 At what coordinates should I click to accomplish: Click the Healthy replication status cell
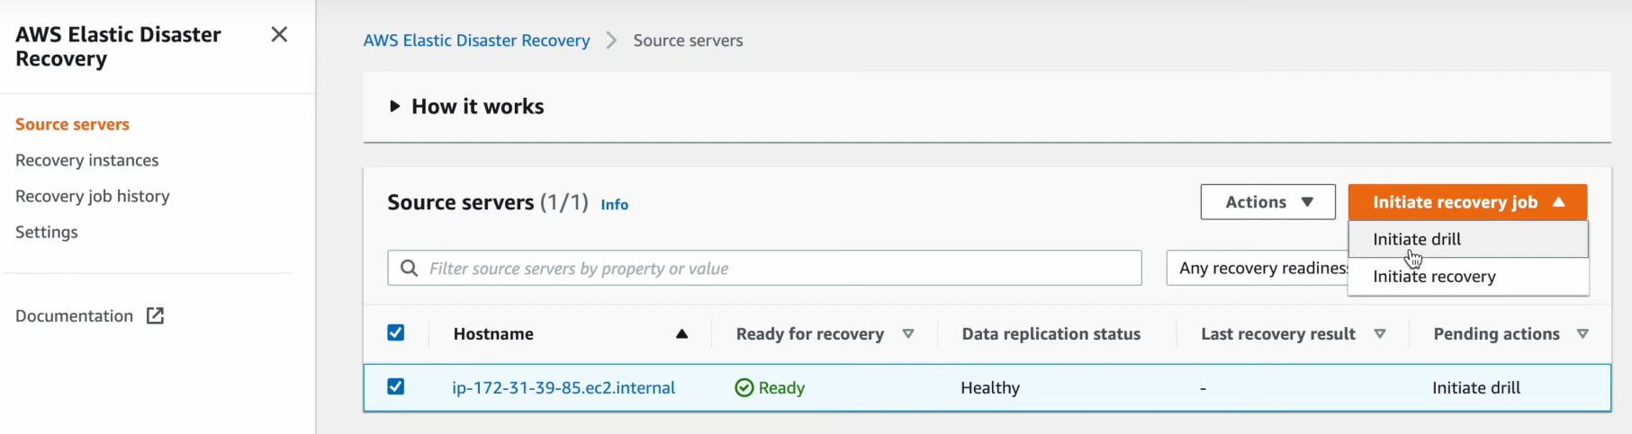pos(990,387)
